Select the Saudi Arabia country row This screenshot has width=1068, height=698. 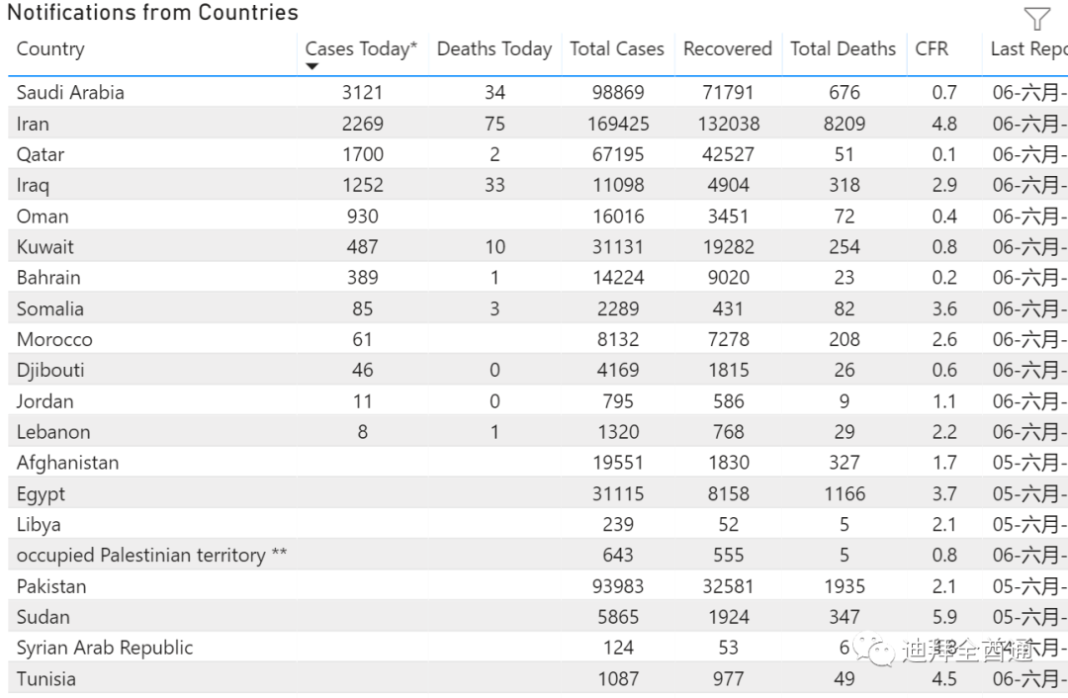[x=538, y=93]
